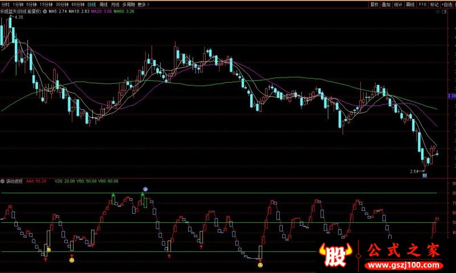Click the F10 company info button
Viewport: 456px width, 273px height.
click(422, 4)
